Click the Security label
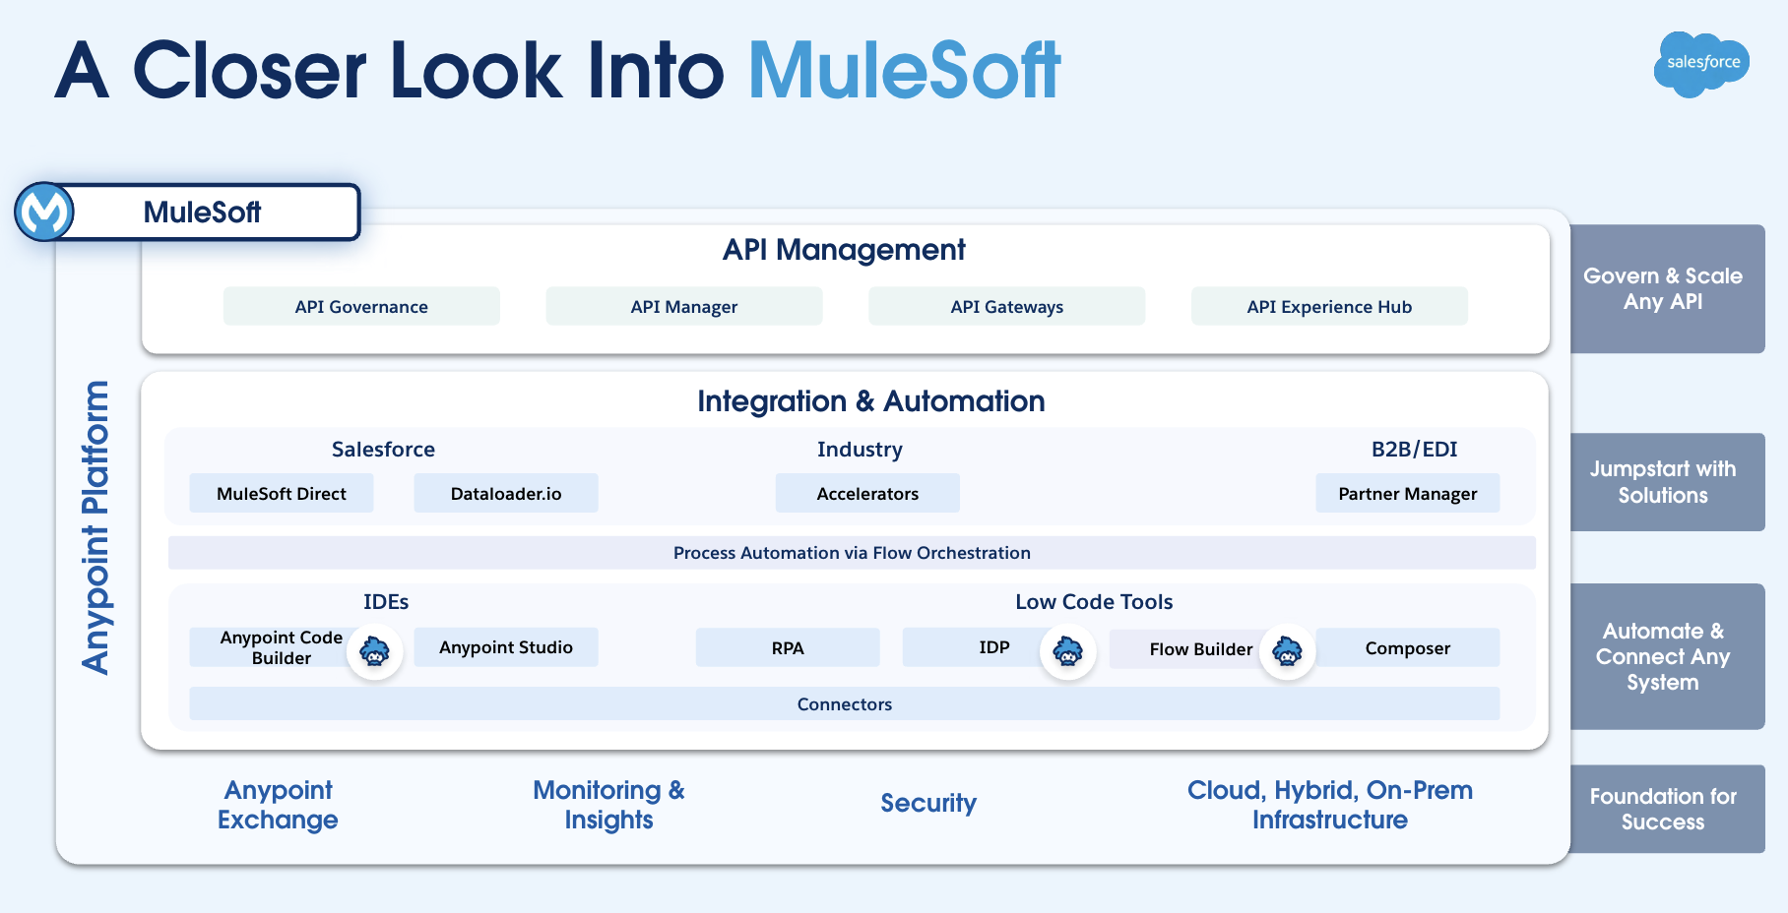This screenshot has height=913, width=1788. point(928,803)
